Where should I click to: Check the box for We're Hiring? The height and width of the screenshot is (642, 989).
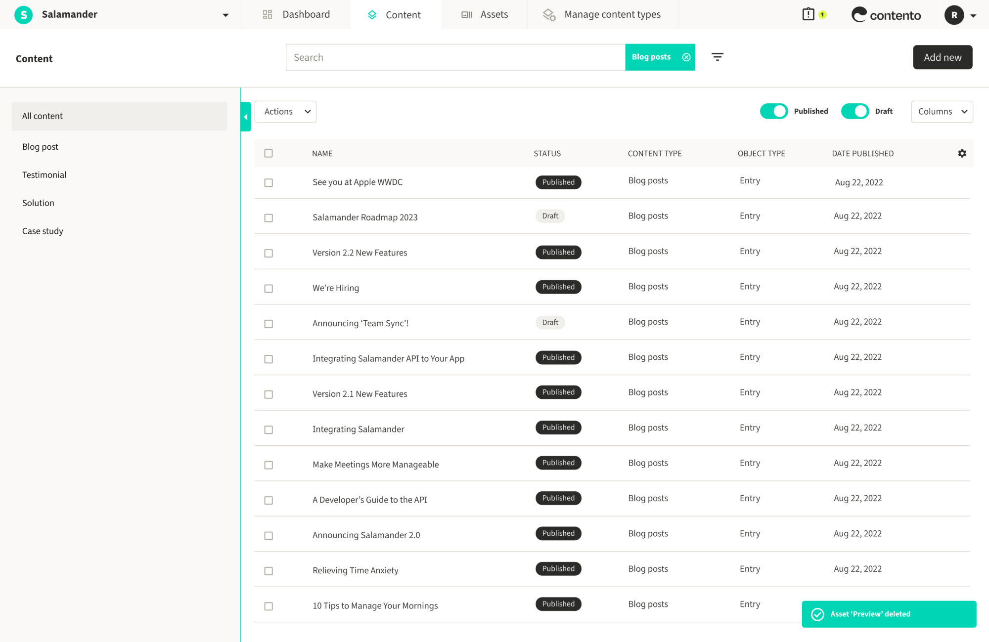(x=269, y=288)
